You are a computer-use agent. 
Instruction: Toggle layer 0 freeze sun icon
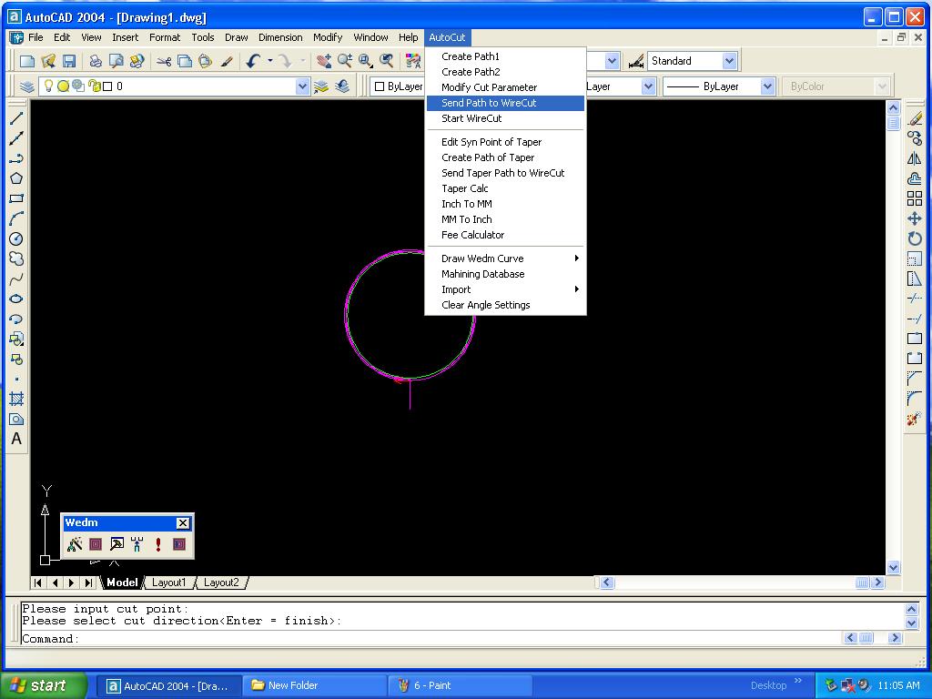[x=63, y=86]
